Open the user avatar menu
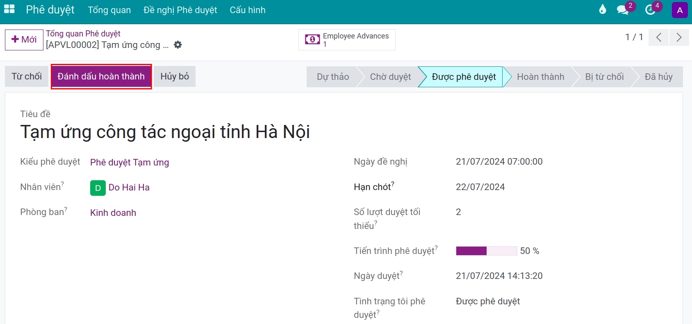This screenshot has width=692, height=324. pos(680,10)
